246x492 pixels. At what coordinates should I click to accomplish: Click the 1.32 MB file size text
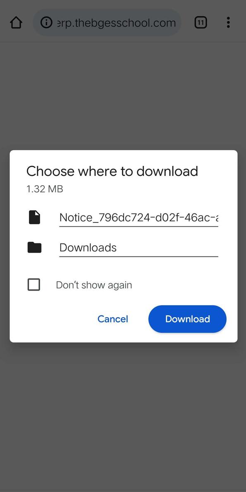click(45, 189)
